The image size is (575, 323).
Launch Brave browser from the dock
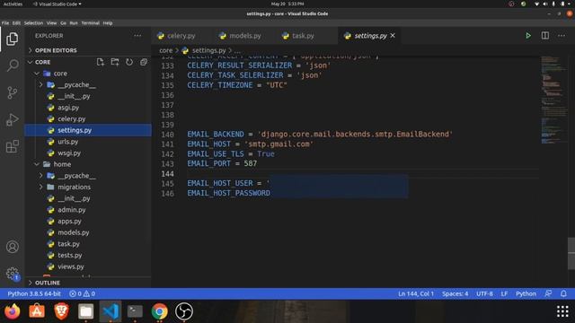62,311
